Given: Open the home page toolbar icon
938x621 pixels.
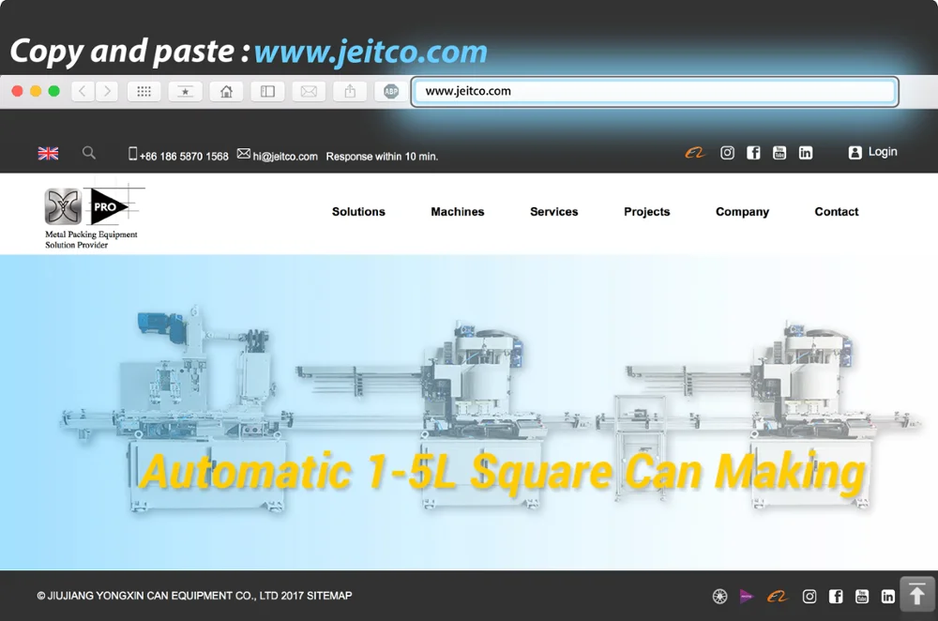Looking at the screenshot, I should click(x=226, y=91).
